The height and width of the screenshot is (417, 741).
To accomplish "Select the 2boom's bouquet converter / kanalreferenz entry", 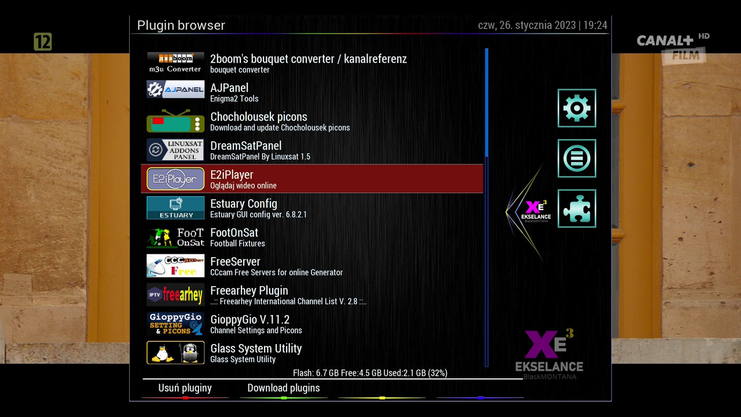I will (309, 58).
